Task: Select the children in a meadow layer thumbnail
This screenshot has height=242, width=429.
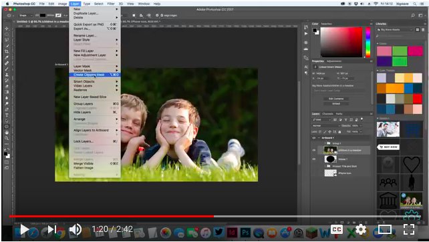Action: click(x=330, y=150)
